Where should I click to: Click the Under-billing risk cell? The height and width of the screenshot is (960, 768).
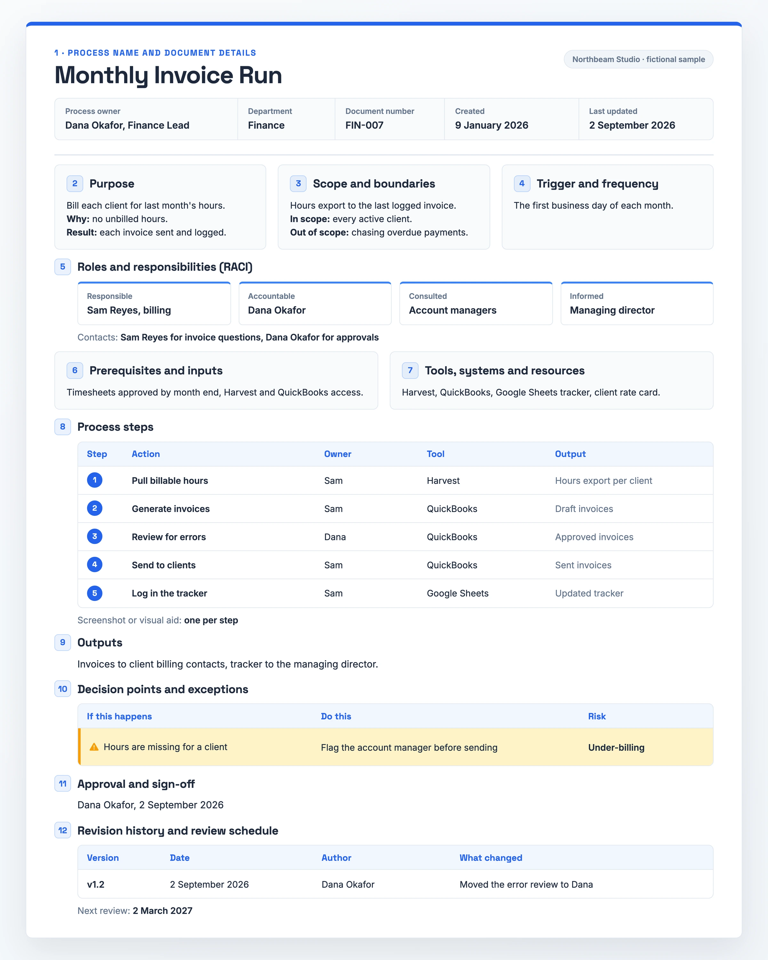pyautogui.click(x=616, y=748)
